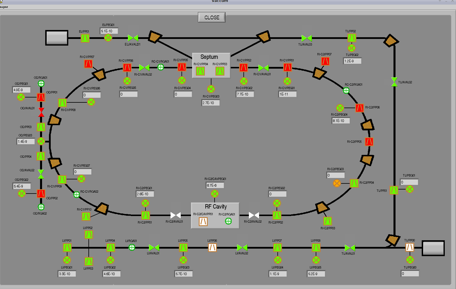
Task: Click the CLOSE button
Action: click(211, 18)
